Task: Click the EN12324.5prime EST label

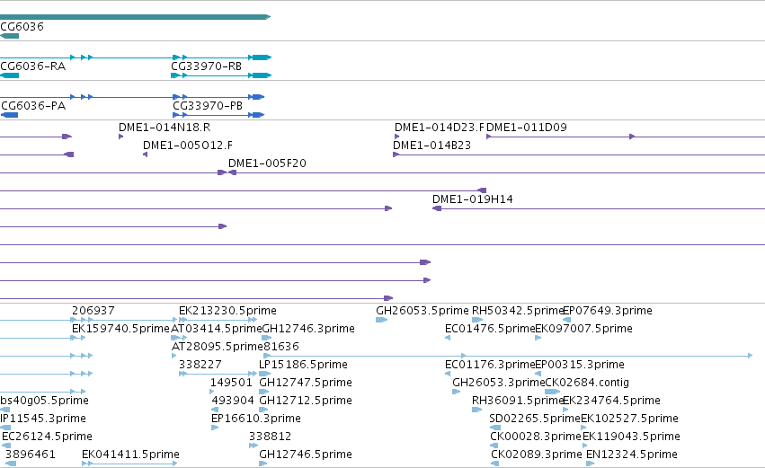Action: click(x=632, y=455)
